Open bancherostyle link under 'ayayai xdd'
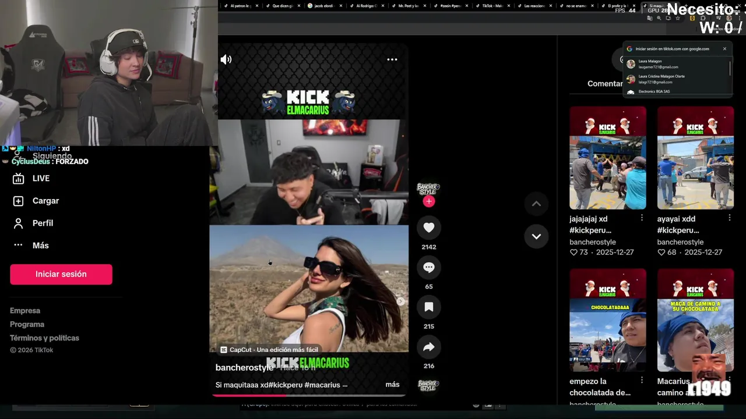 (x=680, y=242)
